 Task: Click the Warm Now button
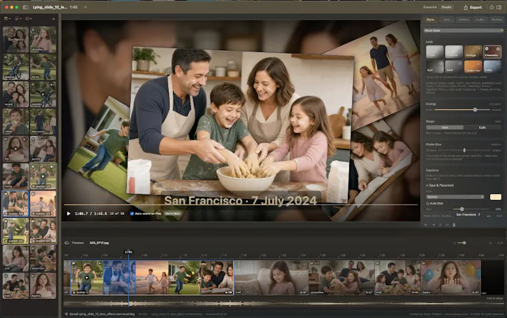172,213
